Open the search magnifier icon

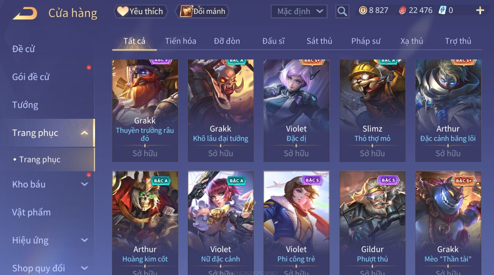342,12
